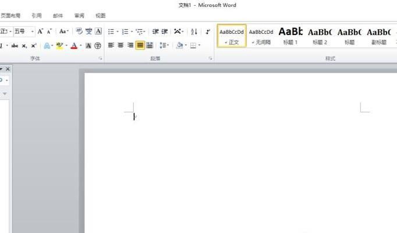Toggle subscript formatting
397x233 pixels.
pyautogui.click(x=24, y=45)
